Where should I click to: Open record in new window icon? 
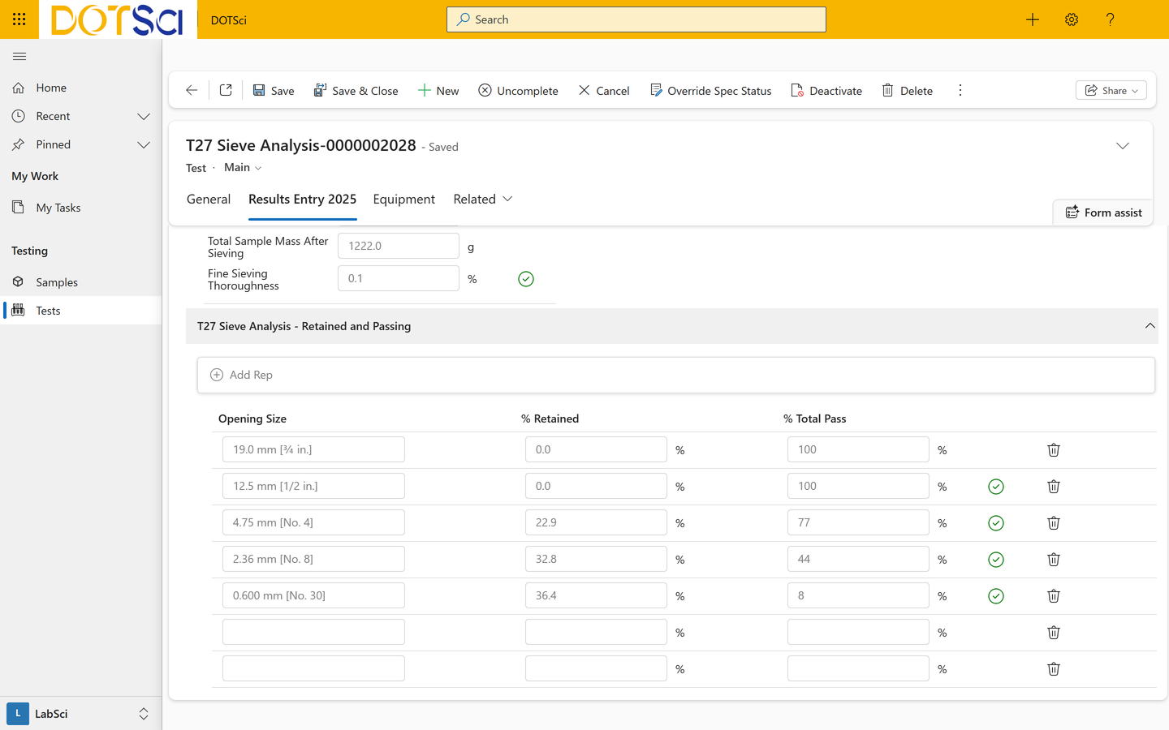tap(226, 90)
